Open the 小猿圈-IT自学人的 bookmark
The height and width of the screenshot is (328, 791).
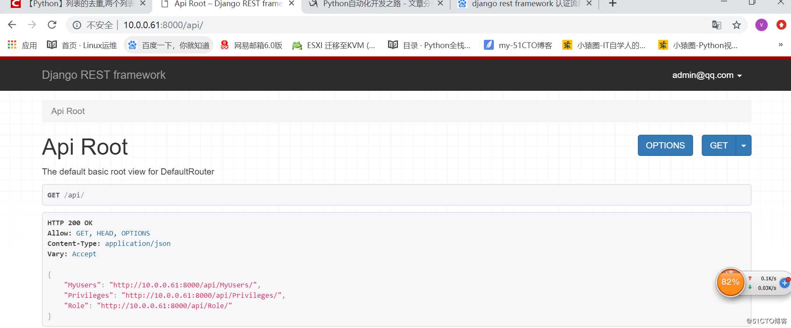[604, 45]
